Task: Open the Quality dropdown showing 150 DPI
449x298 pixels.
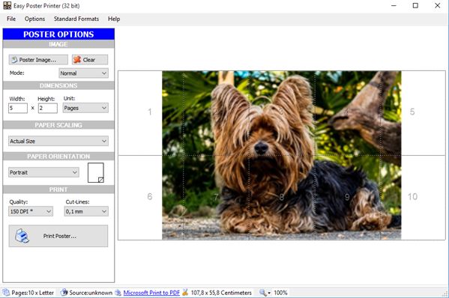Action: point(31,211)
